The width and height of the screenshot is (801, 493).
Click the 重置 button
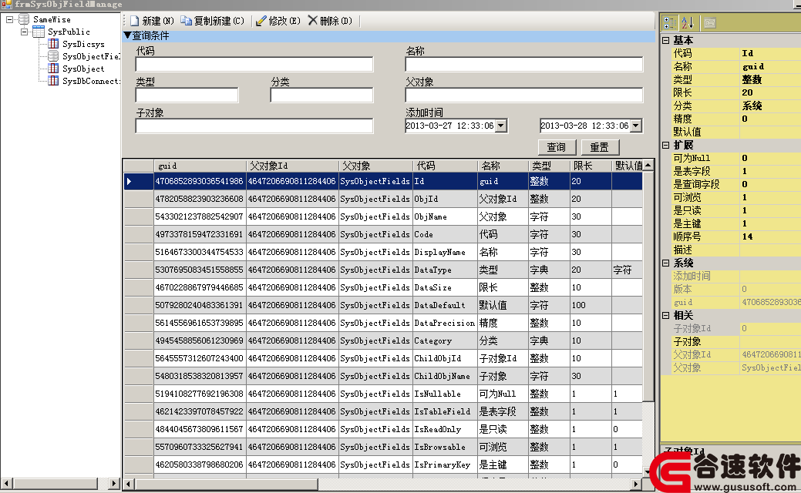600,147
